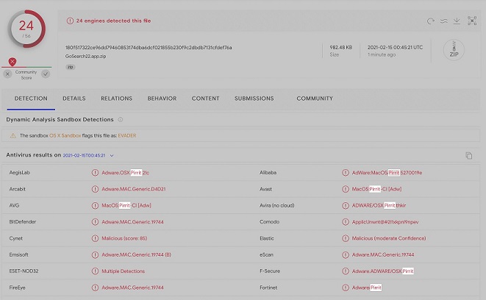Vote file harmless with the checkmark button
The width and height of the screenshot is (486, 300).
click(x=46, y=74)
